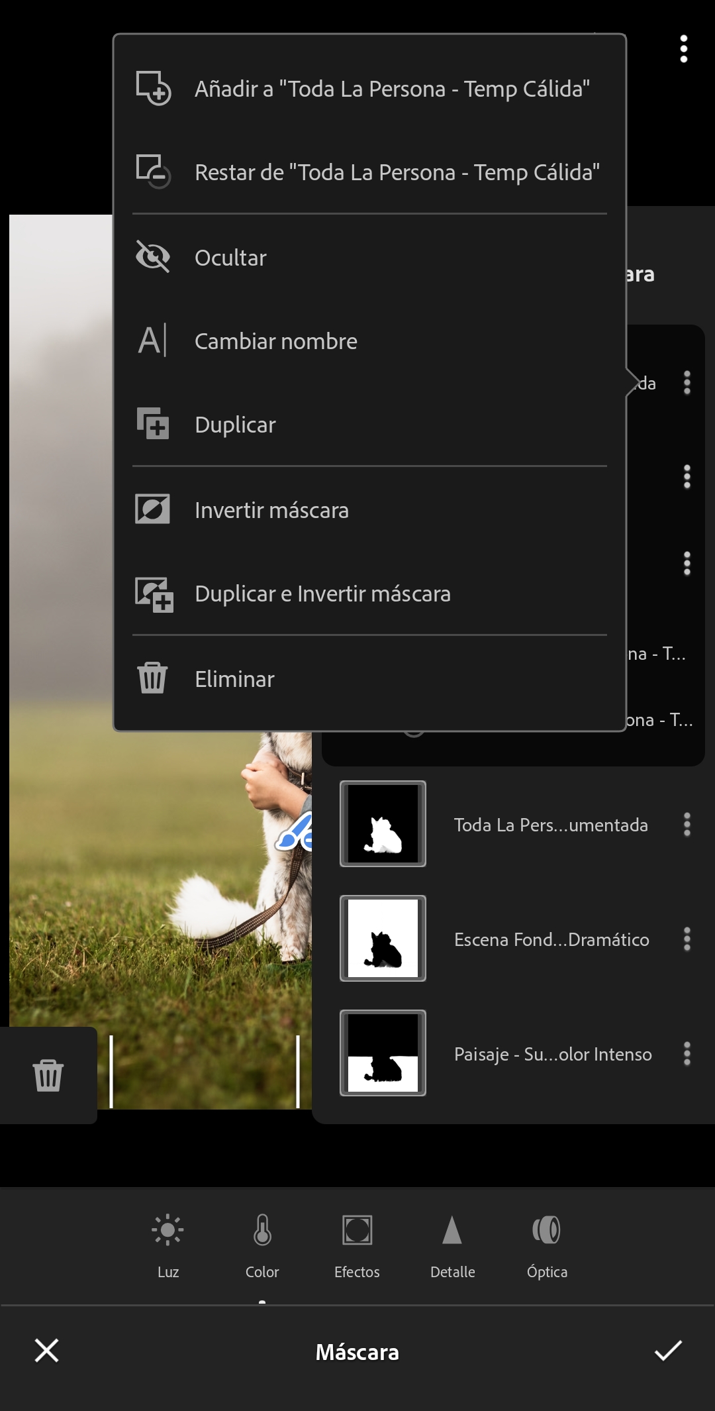Open the Detalle panel
The width and height of the screenshot is (715, 1411).
(452, 1245)
